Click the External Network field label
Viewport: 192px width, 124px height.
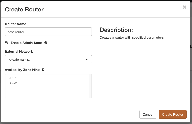(19, 52)
